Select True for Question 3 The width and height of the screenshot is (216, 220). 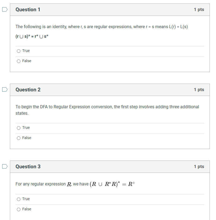tap(18, 199)
